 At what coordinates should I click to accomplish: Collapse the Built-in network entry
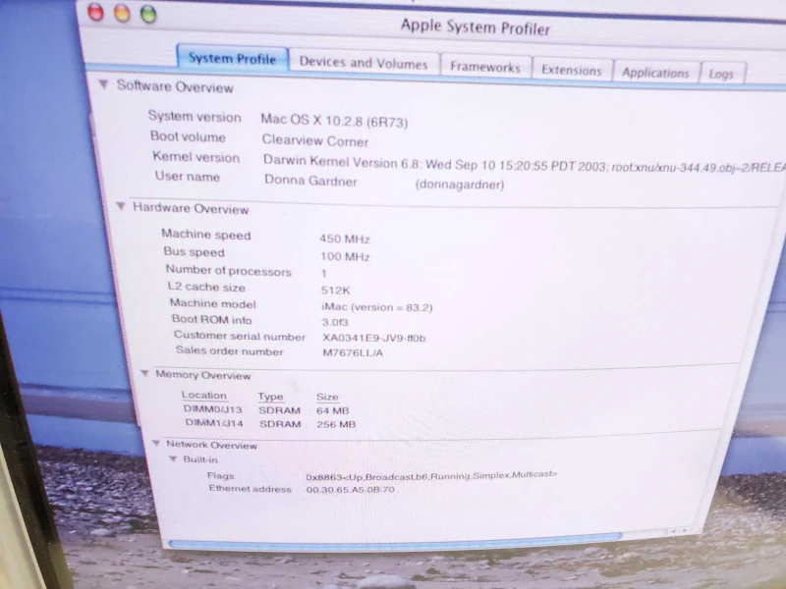click(173, 458)
